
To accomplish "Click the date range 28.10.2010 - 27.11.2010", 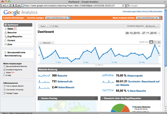I will coord(141,33).
